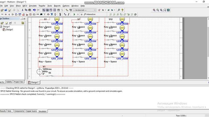This screenshot has width=209, height=117.
Task: Open the Edit menu
Action: 6,6
